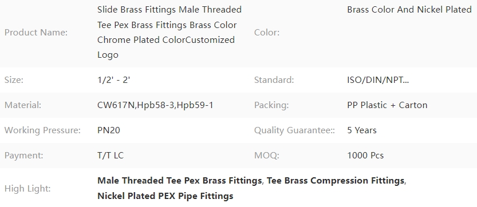Click the 1000 Pcs MOQ value
This screenshot has width=477, height=207.
click(x=365, y=156)
